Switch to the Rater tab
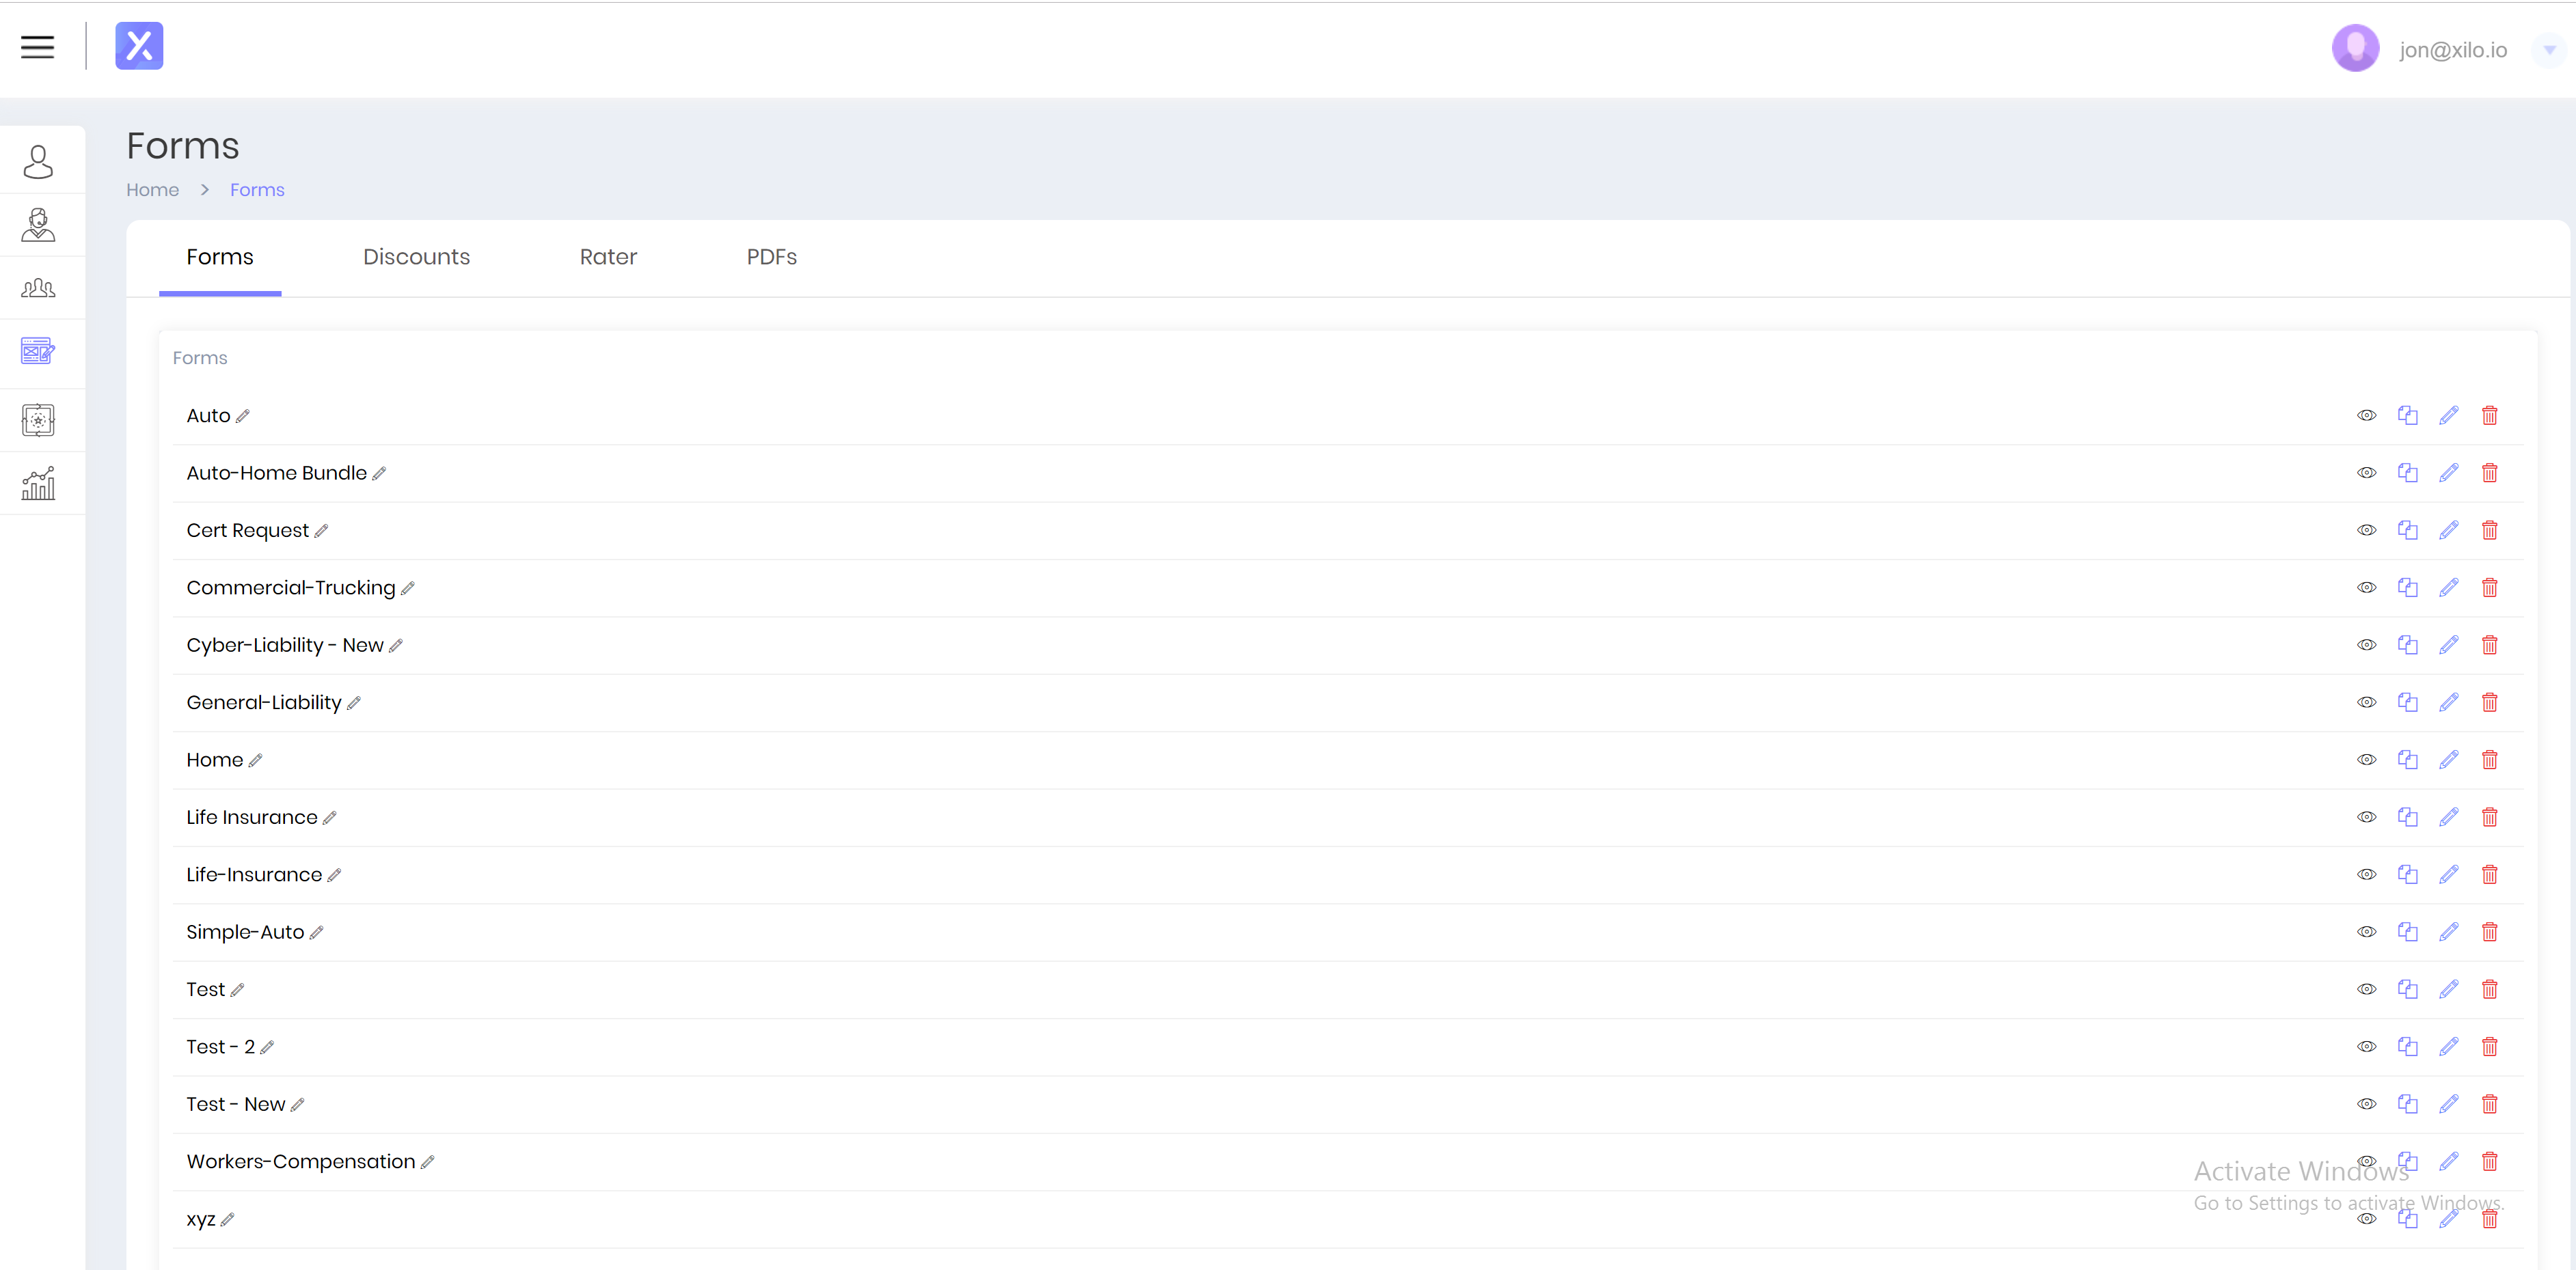Screen dimensions: 2576x1270 click(x=608, y=257)
